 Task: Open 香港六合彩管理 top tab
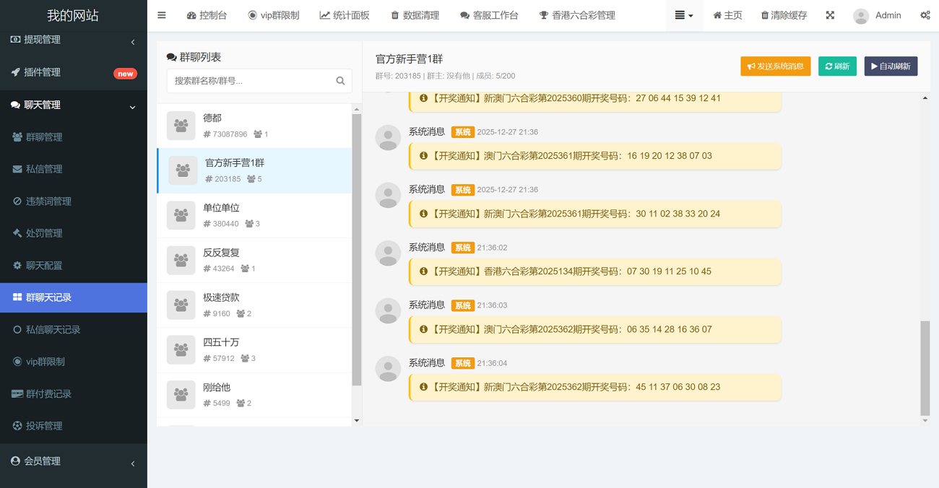(x=577, y=15)
